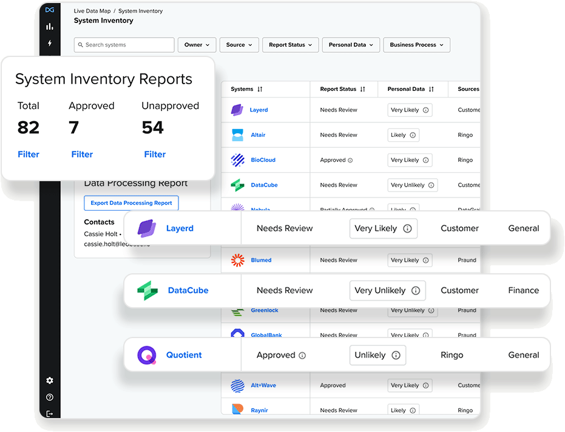The width and height of the screenshot is (565, 432).
Task: Click the Quotient circular logo
Action: (x=146, y=354)
